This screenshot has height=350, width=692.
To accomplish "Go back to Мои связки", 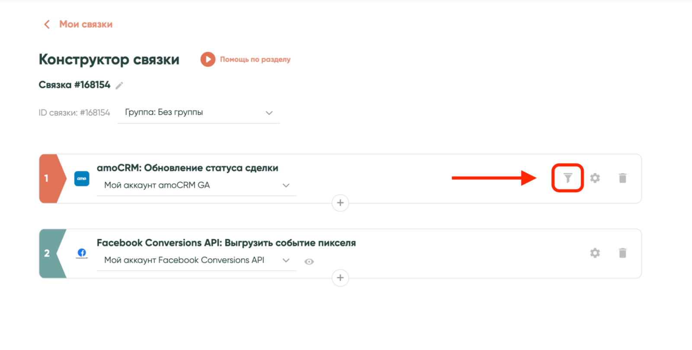I will 86,24.
